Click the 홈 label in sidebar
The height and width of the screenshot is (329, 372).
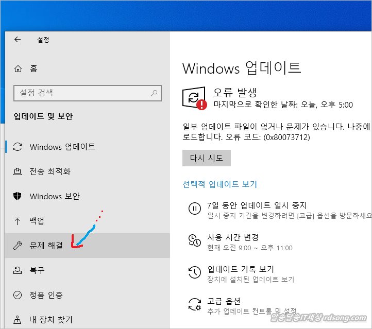(33, 69)
